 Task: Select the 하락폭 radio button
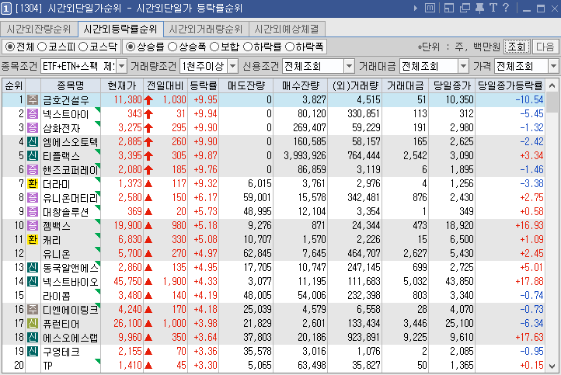point(290,47)
